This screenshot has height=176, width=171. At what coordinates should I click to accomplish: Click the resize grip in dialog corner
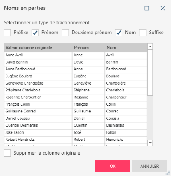(x=168, y=173)
